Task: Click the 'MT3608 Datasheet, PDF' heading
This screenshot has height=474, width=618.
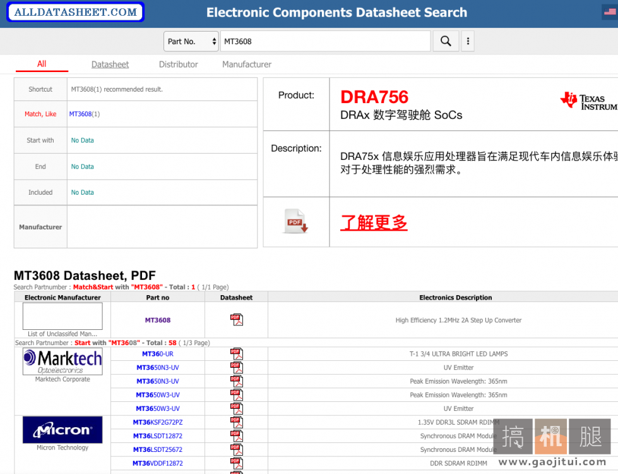Action: click(85, 275)
